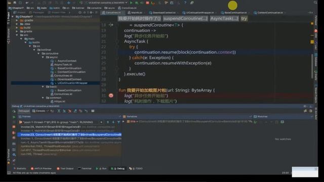
Task: Select UiContinuationWrapper in project tree
Action: 72,83
